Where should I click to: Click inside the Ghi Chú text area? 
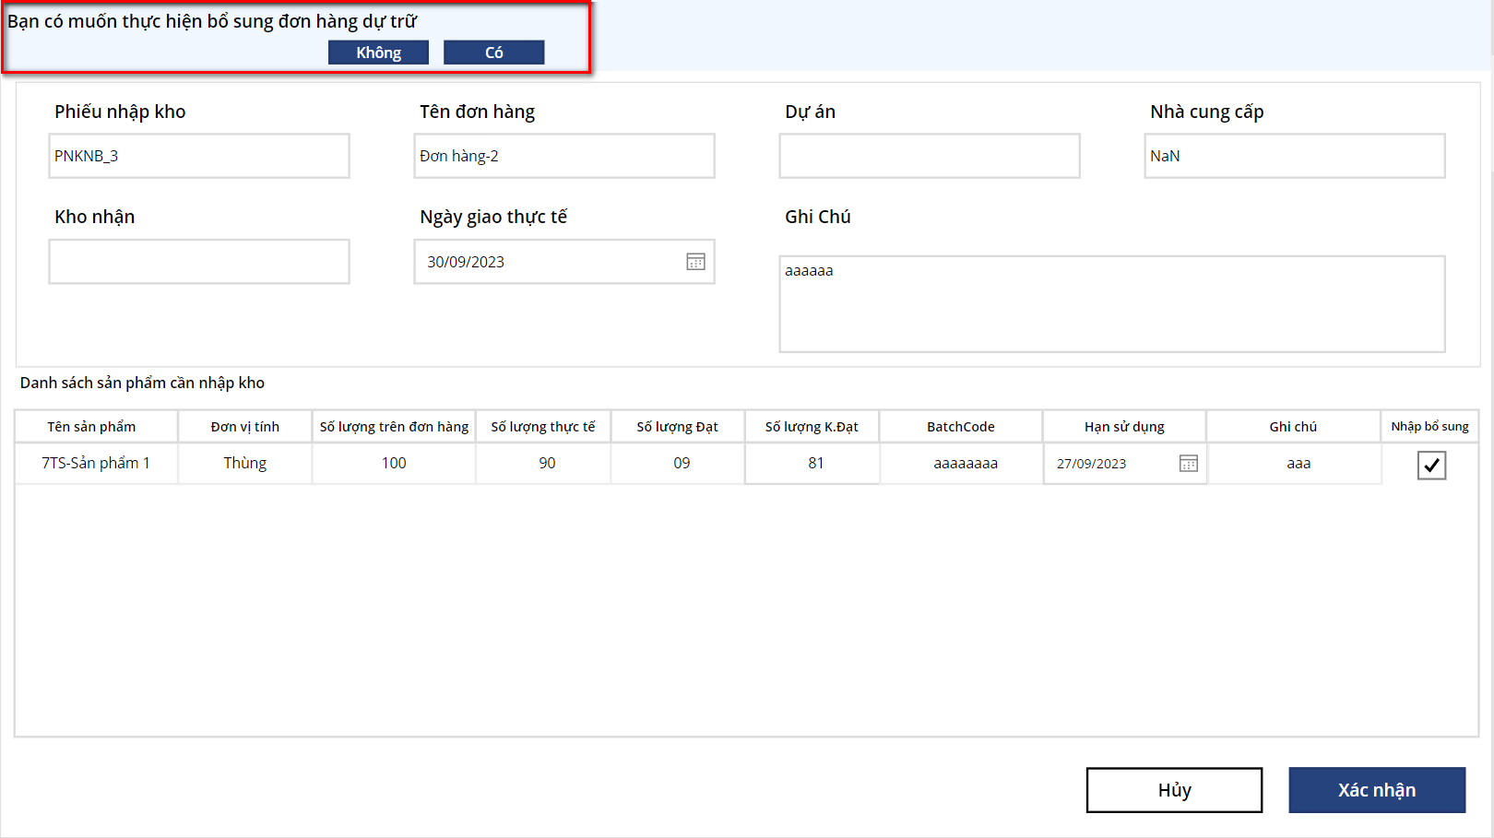tap(1111, 304)
